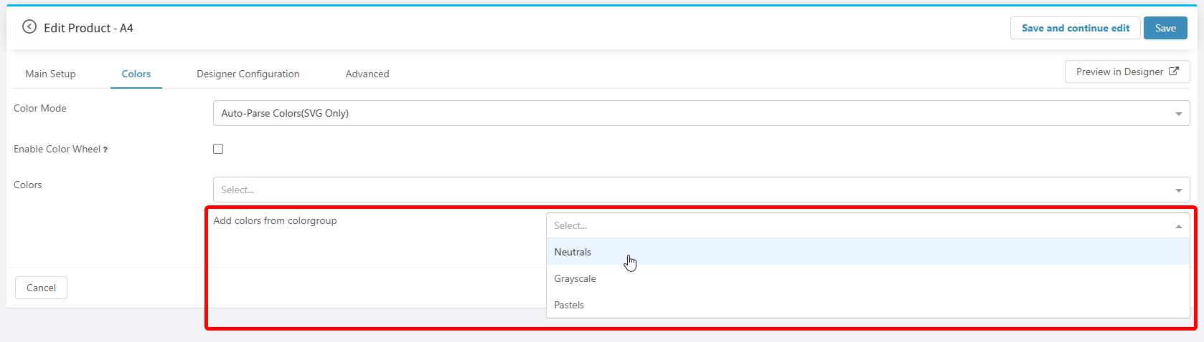Click Save and continue edit
This screenshot has width=1204, height=342.
1075,28
